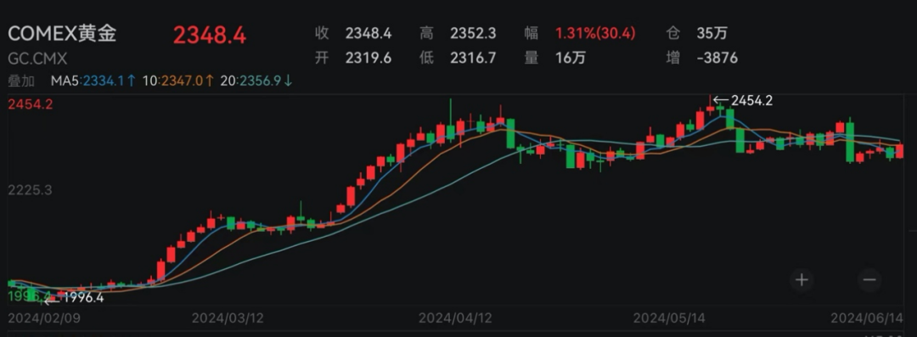This screenshot has width=917, height=337.
Task: Click the MA20 downward arrow indicator
Action: pos(288,81)
